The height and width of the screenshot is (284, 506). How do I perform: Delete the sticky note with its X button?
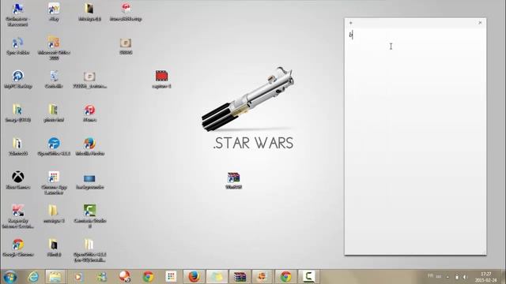(x=480, y=23)
